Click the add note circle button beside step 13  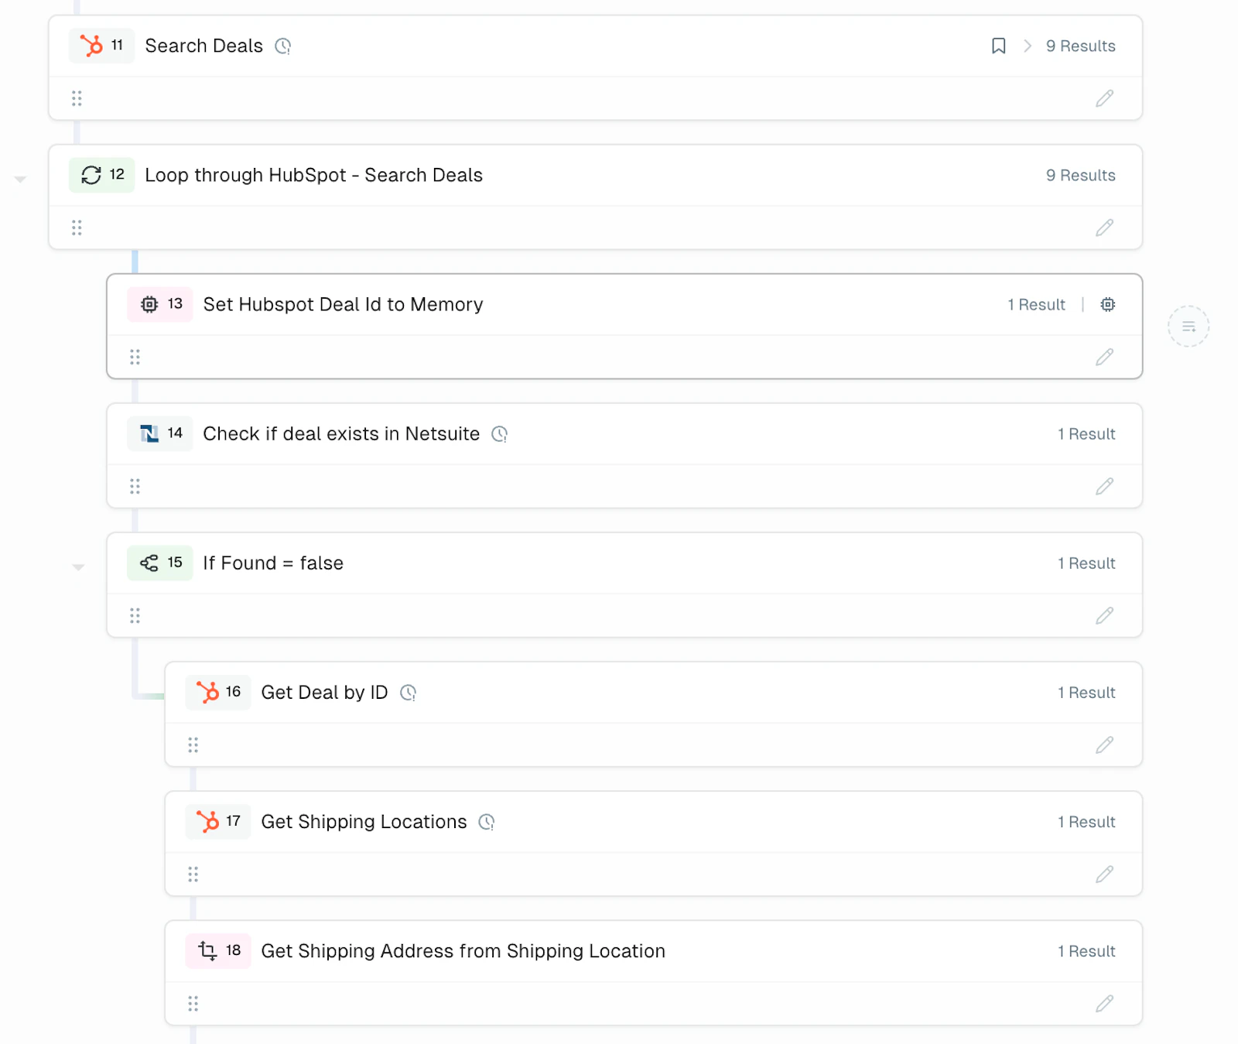pyautogui.click(x=1188, y=327)
